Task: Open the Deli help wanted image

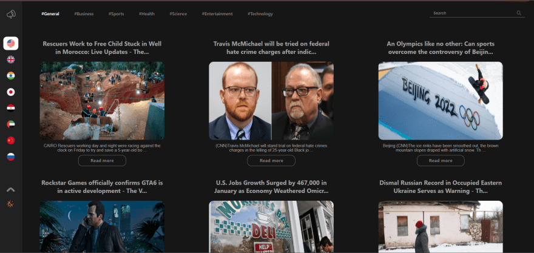Action: (x=271, y=226)
